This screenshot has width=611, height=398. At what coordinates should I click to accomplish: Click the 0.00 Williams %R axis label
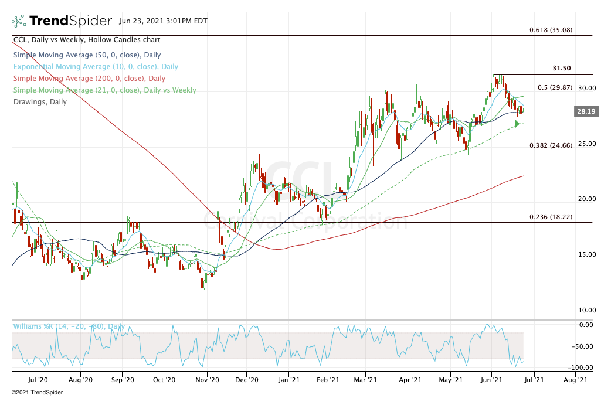pyautogui.click(x=586, y=325)
